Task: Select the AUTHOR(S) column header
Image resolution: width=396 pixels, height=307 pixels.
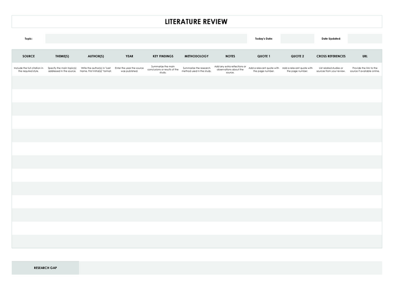Action: pos(96,56)
